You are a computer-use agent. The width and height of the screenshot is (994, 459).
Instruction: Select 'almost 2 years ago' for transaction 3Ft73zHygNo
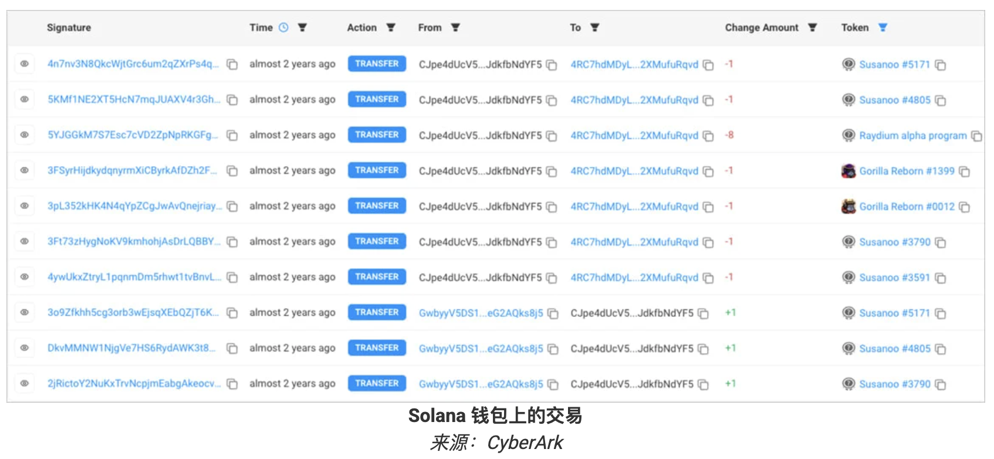coord(292,242)
